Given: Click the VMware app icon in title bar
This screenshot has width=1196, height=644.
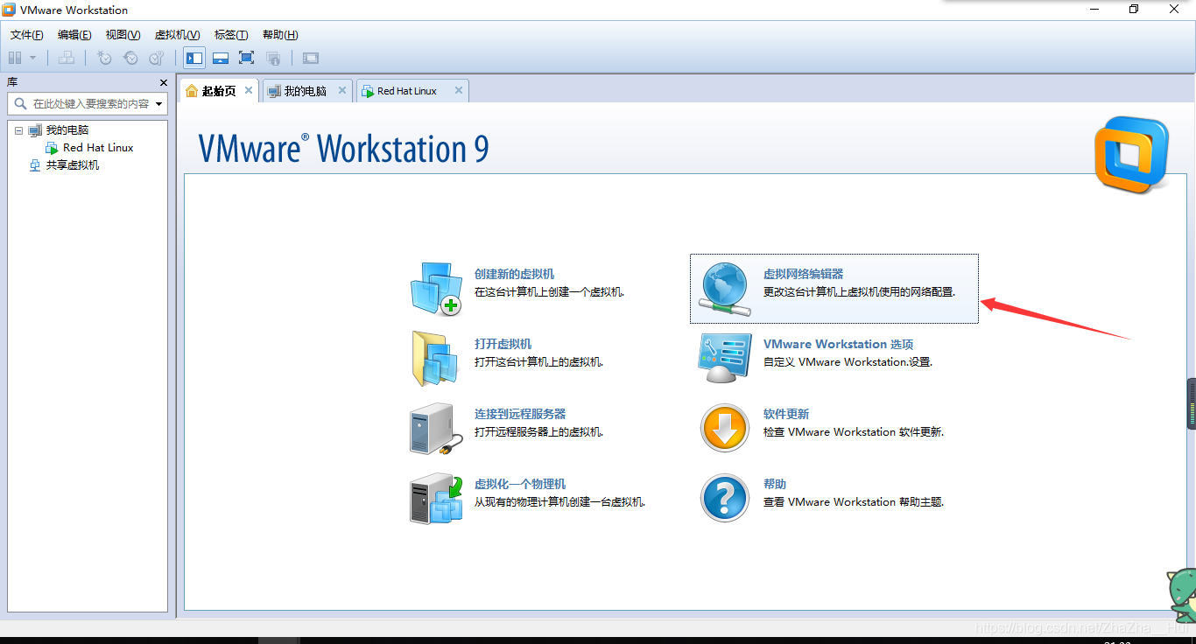Looking at the screenshot, I should click(x=9, y=10).
